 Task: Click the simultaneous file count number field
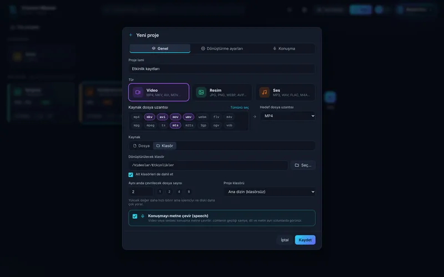click(x=141, y=192)
